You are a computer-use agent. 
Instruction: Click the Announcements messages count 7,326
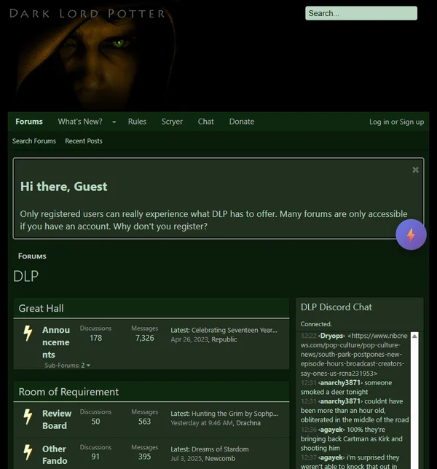[x=144, y=338]
